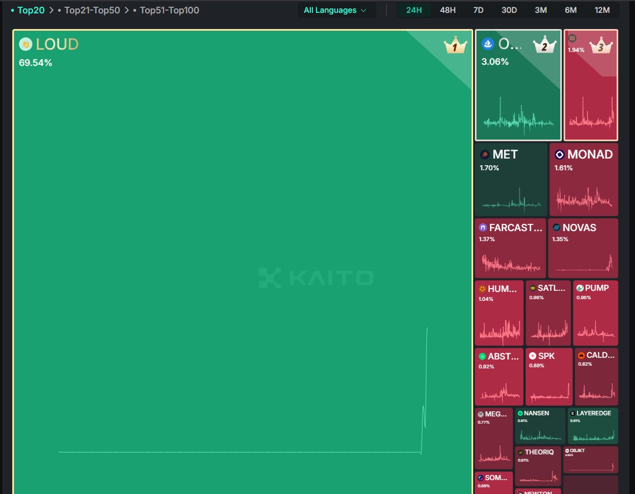Click the LAYEREDGE name label
The width and height of the screenshot is (635, 494).
(594, 414)
